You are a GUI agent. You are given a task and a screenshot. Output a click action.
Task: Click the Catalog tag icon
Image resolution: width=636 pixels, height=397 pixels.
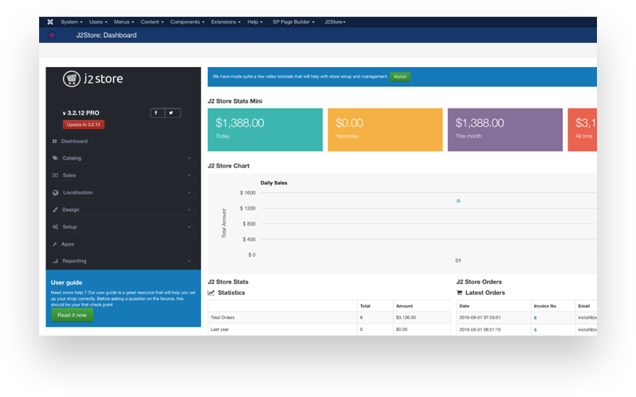point(55,158)
